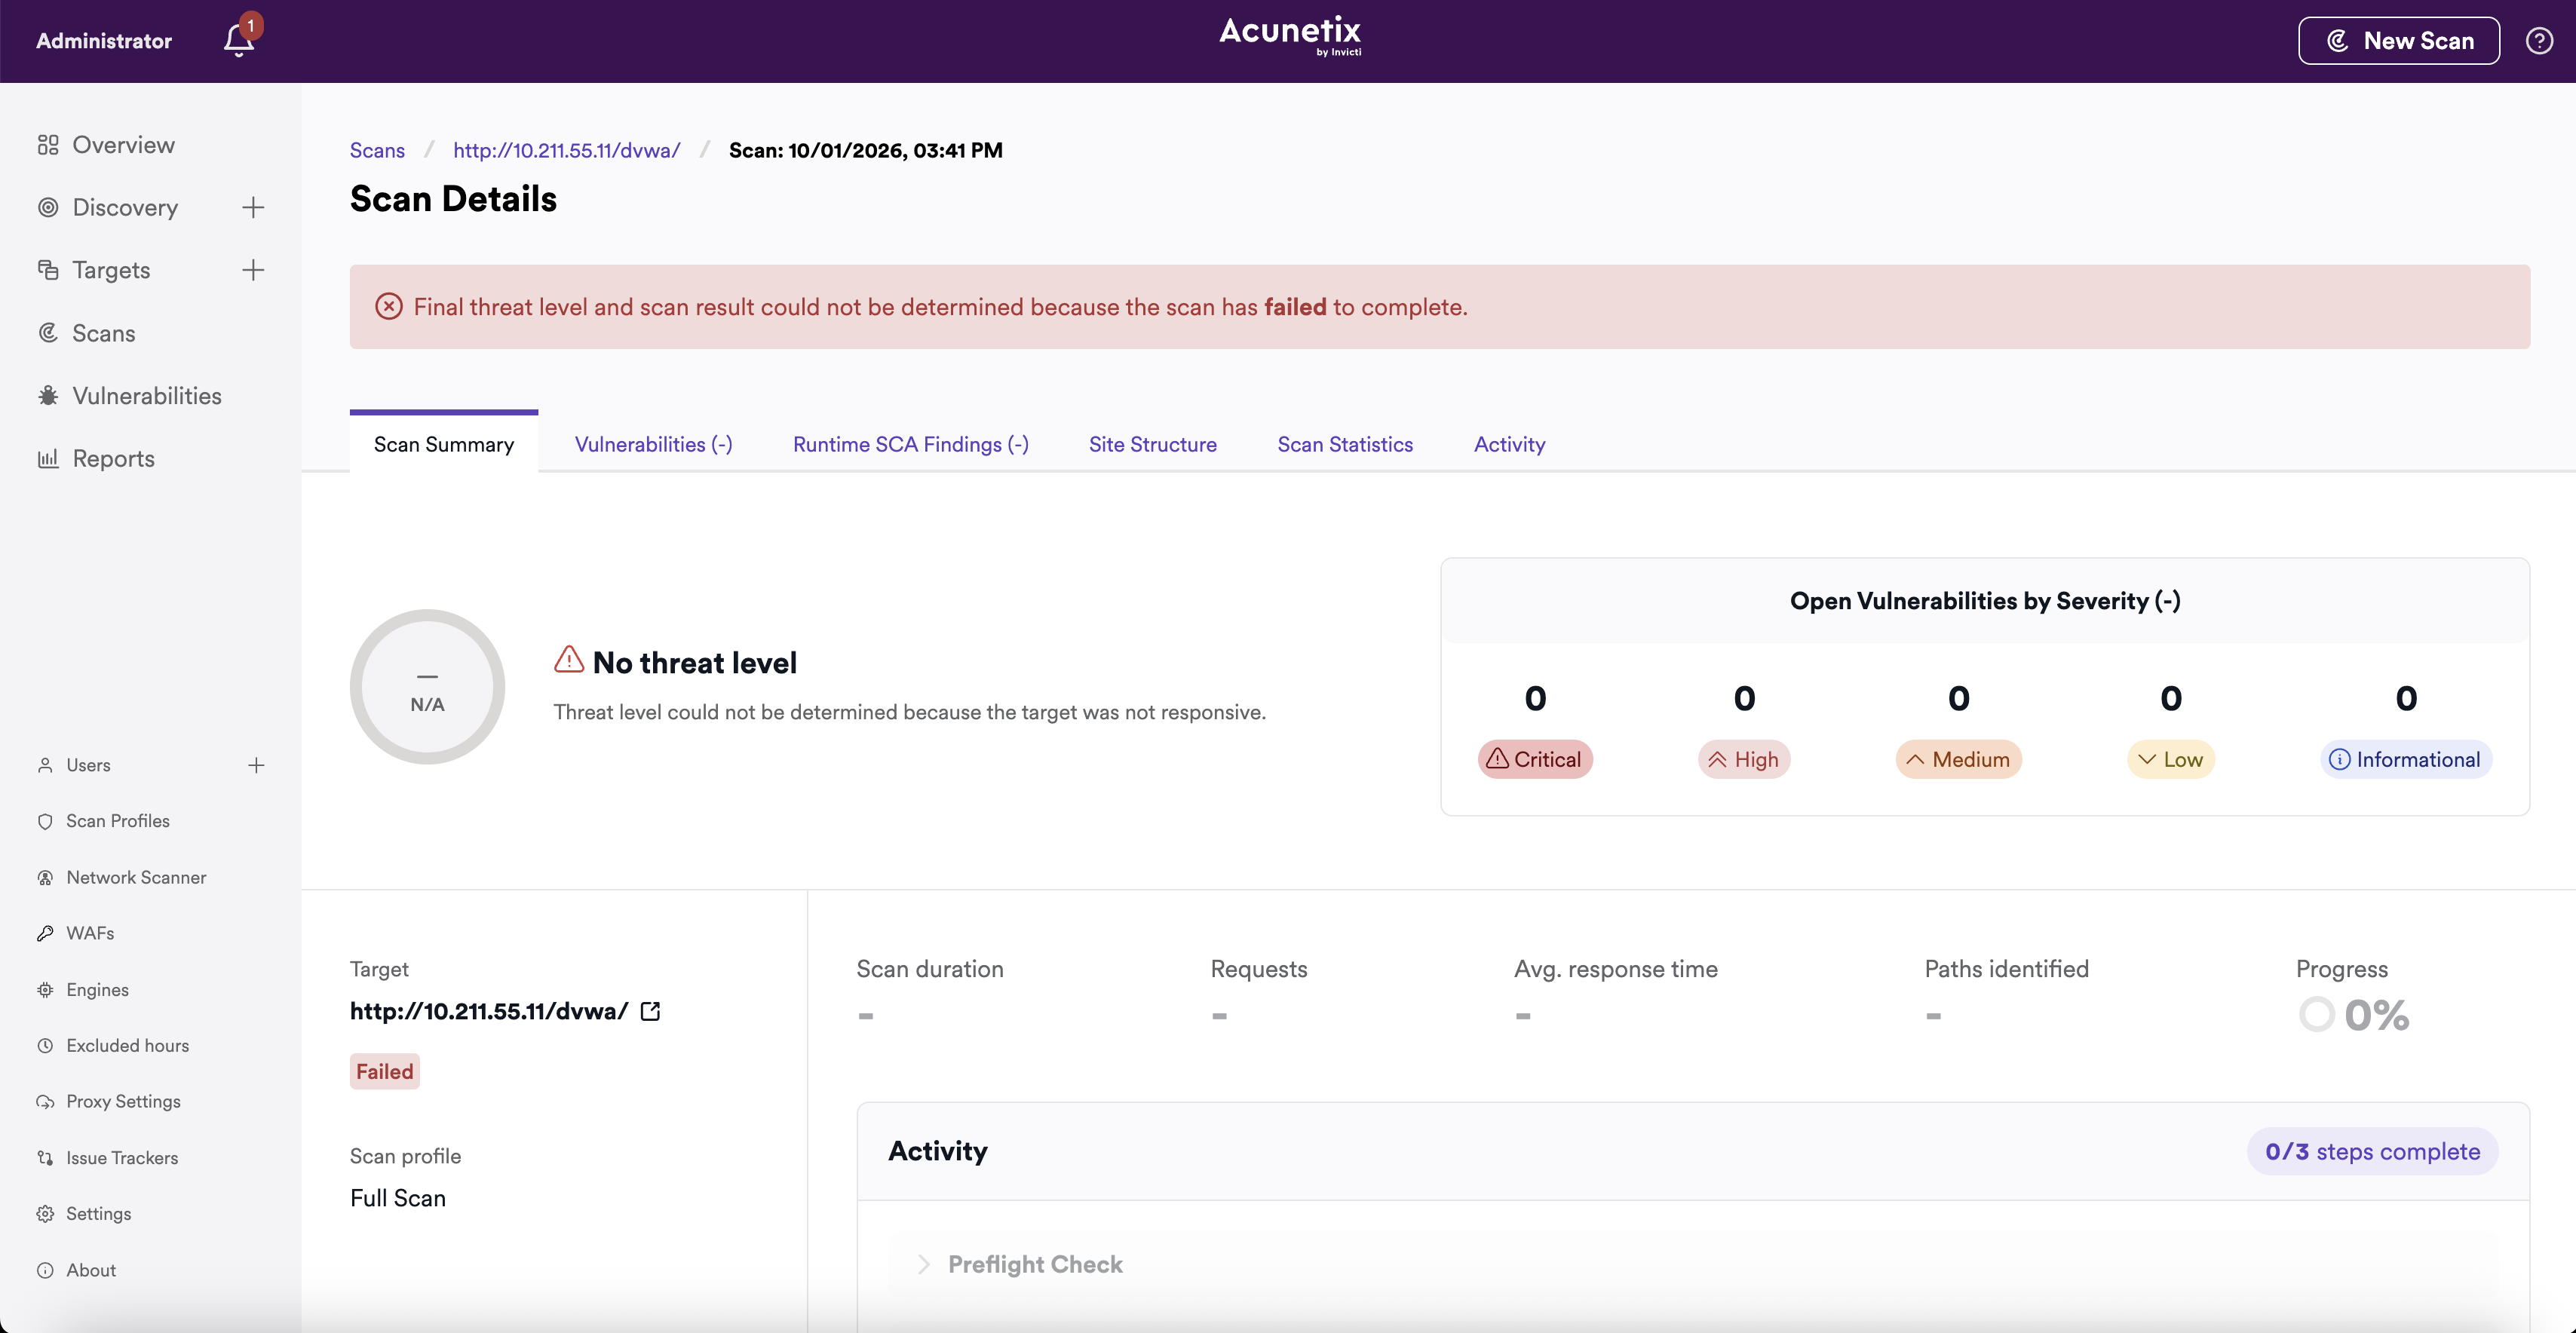This screenshot has height=1333, width=2576.
Task: Click the Reports chart icon
Action: click(47, 459)
